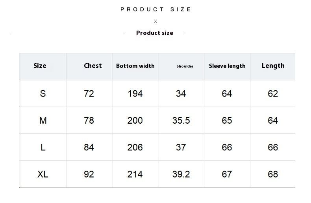Select the M size row label
Image resolution: width=311 pixels, height=203 pixels.
point(43,120)
